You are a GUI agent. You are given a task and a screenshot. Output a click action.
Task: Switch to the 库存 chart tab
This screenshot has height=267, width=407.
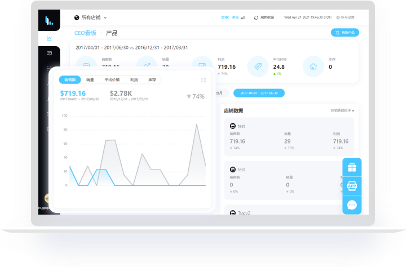[x=152, y=79]
